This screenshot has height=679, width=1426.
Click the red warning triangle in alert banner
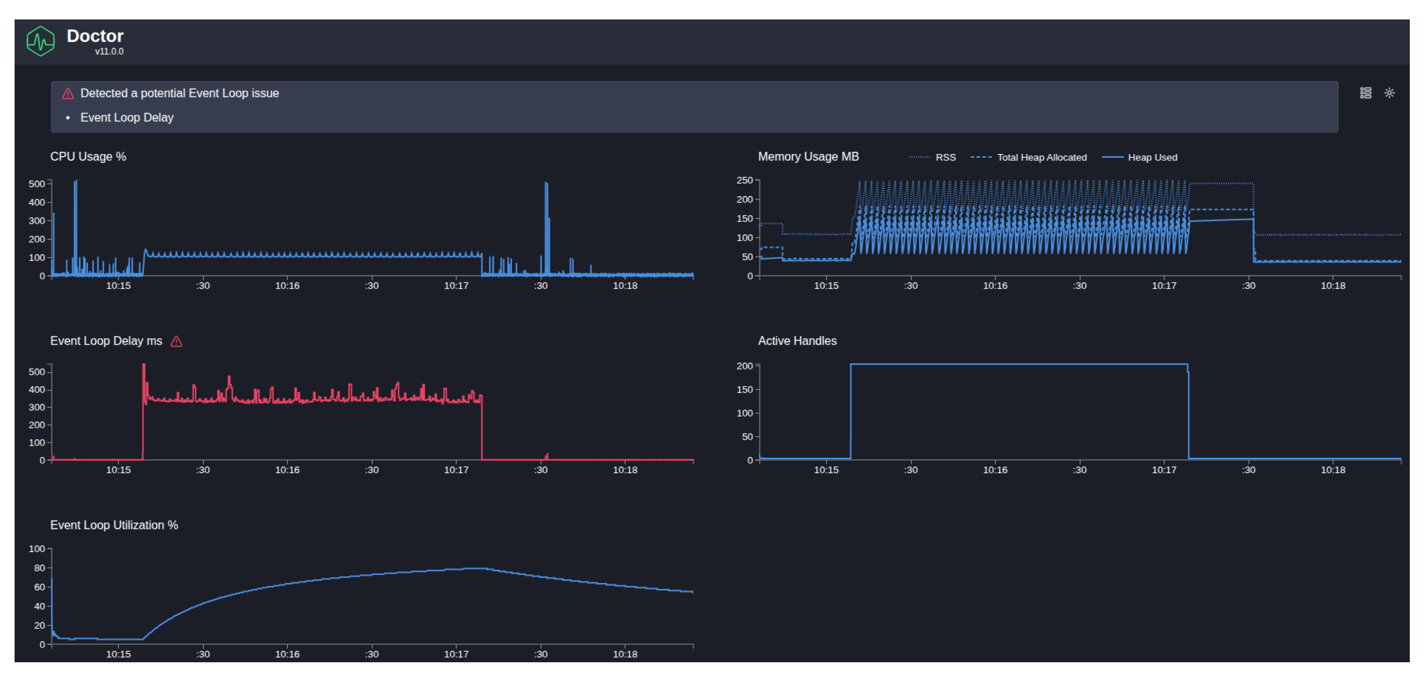click(68, 93)
